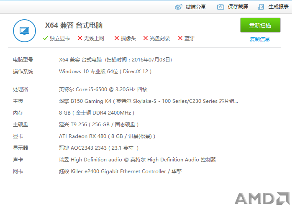This screenshot has width=292, height=207.
Task: Click the Killer e2400 Gigabit Ethernet value
Action: tap(120, 171)
